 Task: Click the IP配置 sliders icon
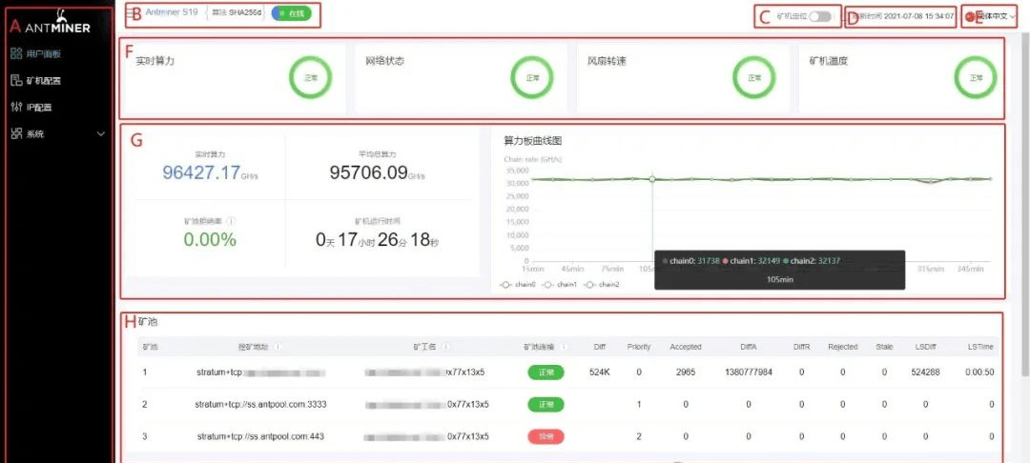[16, 107]
